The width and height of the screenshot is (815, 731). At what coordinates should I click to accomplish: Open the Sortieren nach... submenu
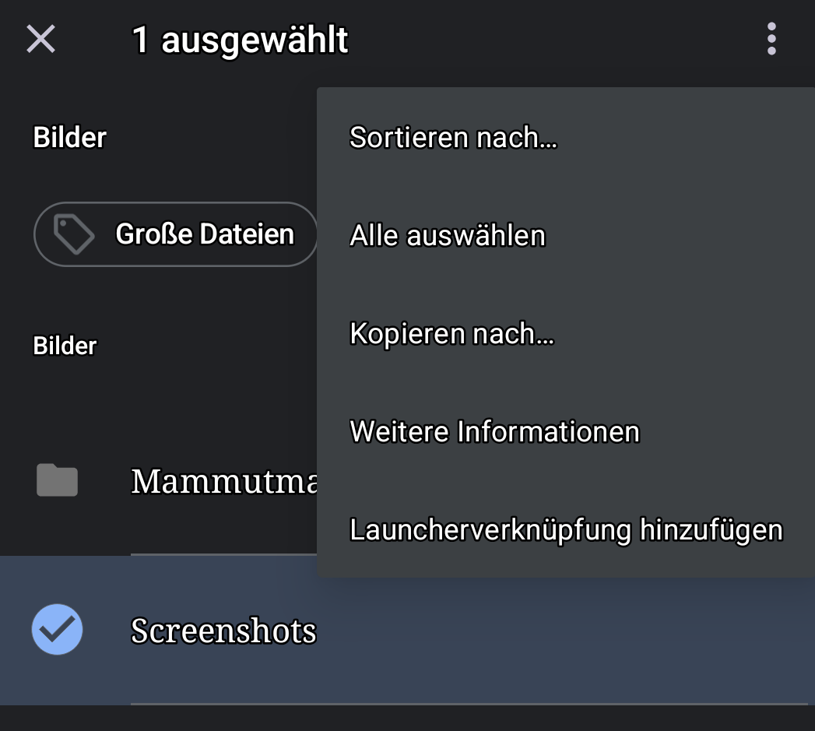[453, 138]
